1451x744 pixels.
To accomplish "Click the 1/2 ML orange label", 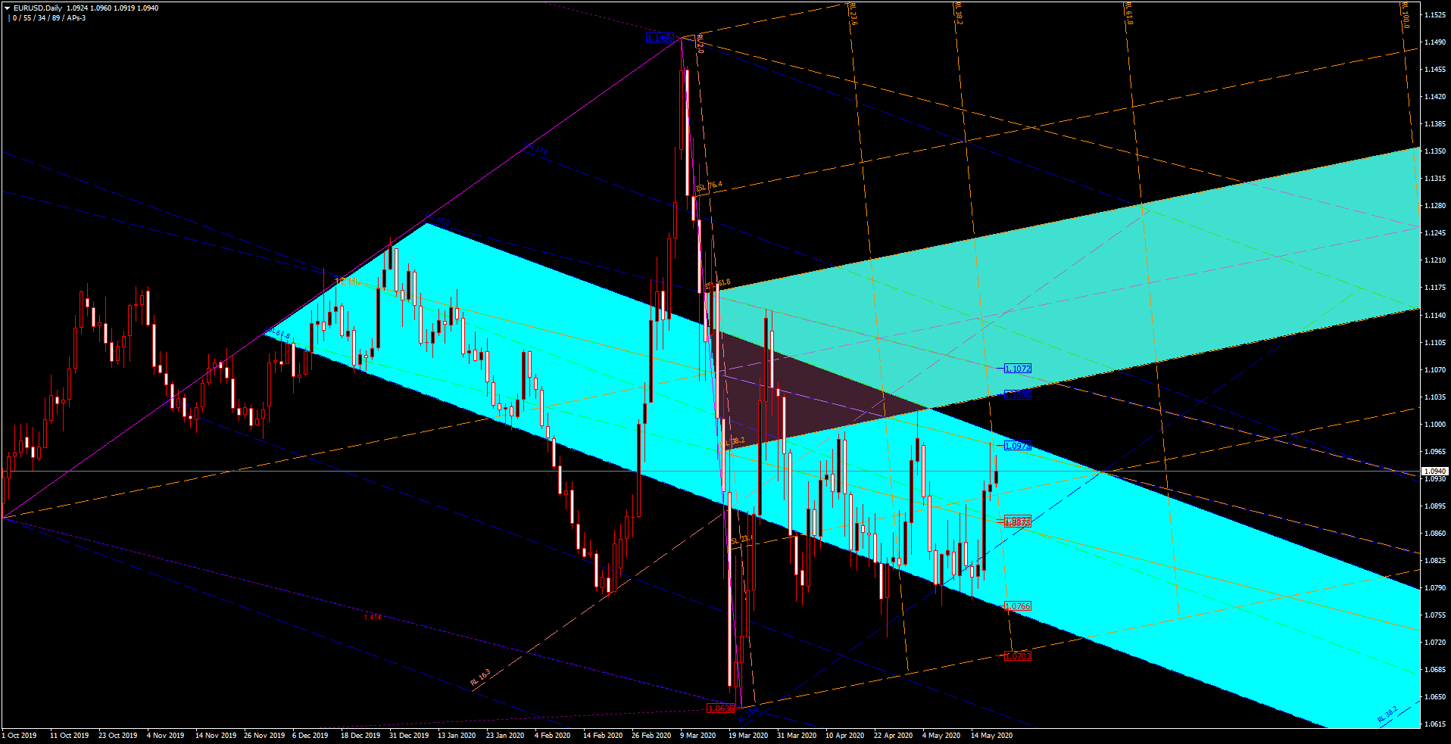I will (x=347, y=282).
